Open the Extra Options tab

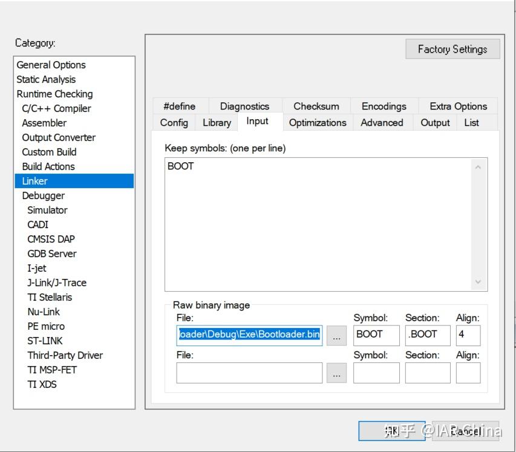(457, 106)
